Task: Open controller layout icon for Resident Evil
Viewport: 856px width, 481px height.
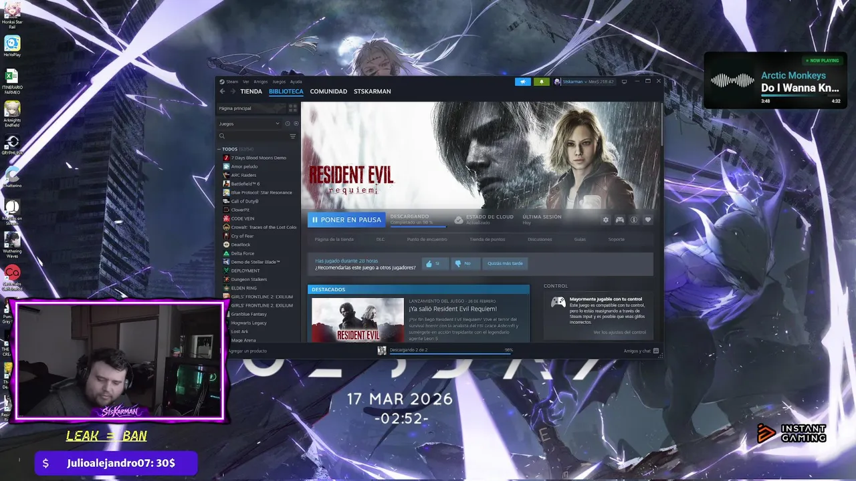Action: (x=620, y=220)
